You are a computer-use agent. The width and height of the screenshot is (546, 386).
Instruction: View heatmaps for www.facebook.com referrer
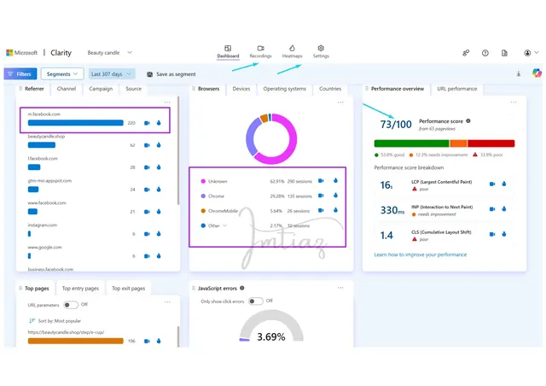[159, 212]
